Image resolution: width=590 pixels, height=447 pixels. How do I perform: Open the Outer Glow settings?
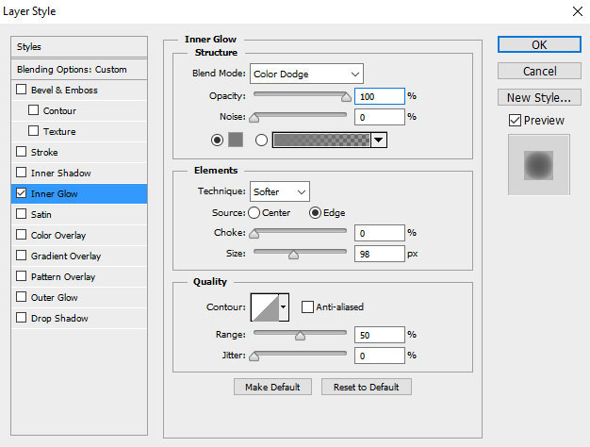[x=55, y=298]
